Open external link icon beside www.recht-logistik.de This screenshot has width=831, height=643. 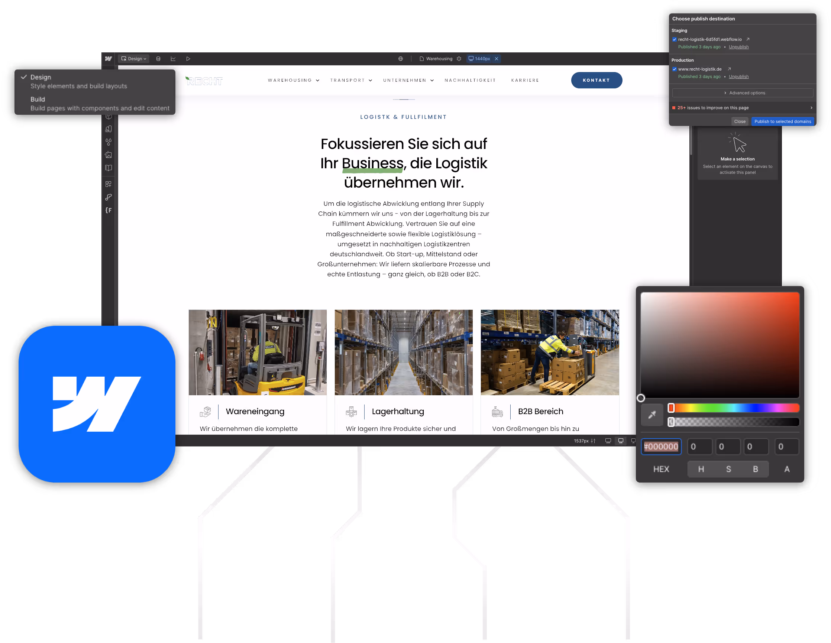(x=730, y=69)
